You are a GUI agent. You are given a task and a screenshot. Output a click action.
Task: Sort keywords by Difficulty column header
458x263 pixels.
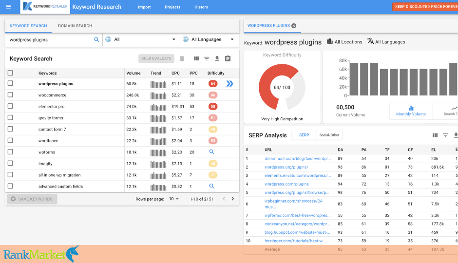click(216, 73)
